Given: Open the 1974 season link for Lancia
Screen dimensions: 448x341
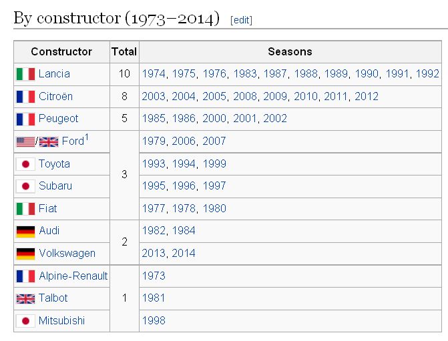Looking at the screenshot, I should [154, 74].
